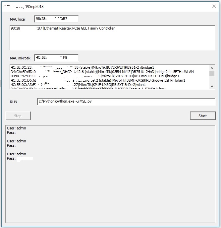This screenshot has height=228, width=221.
Task: Click the Start button
Action: coord(203,116)
